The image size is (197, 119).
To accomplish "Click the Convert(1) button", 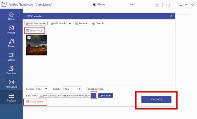I will pyautogui.click(x=156, y=99).
